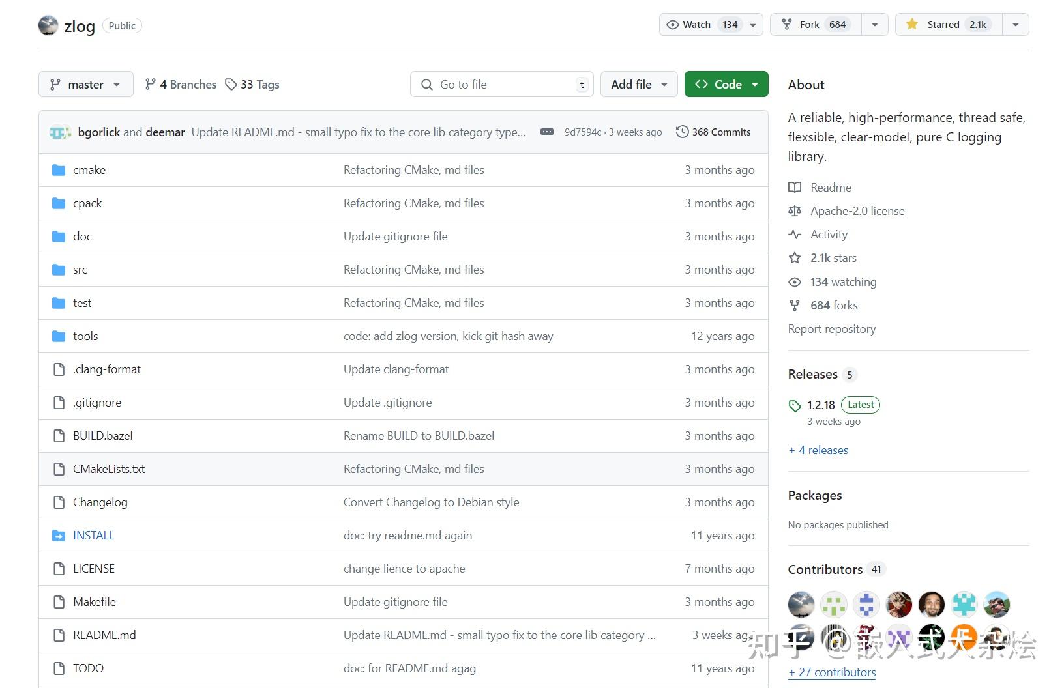1064x688 pixels.
Task: Open the master branch dropdown
Action: pos(86,84)
